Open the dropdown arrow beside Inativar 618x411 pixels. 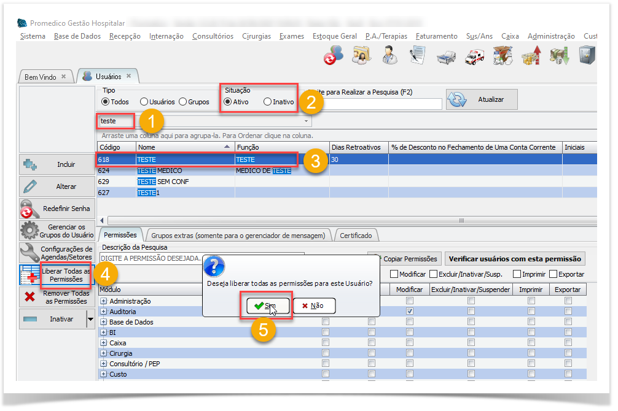point(90,319)
